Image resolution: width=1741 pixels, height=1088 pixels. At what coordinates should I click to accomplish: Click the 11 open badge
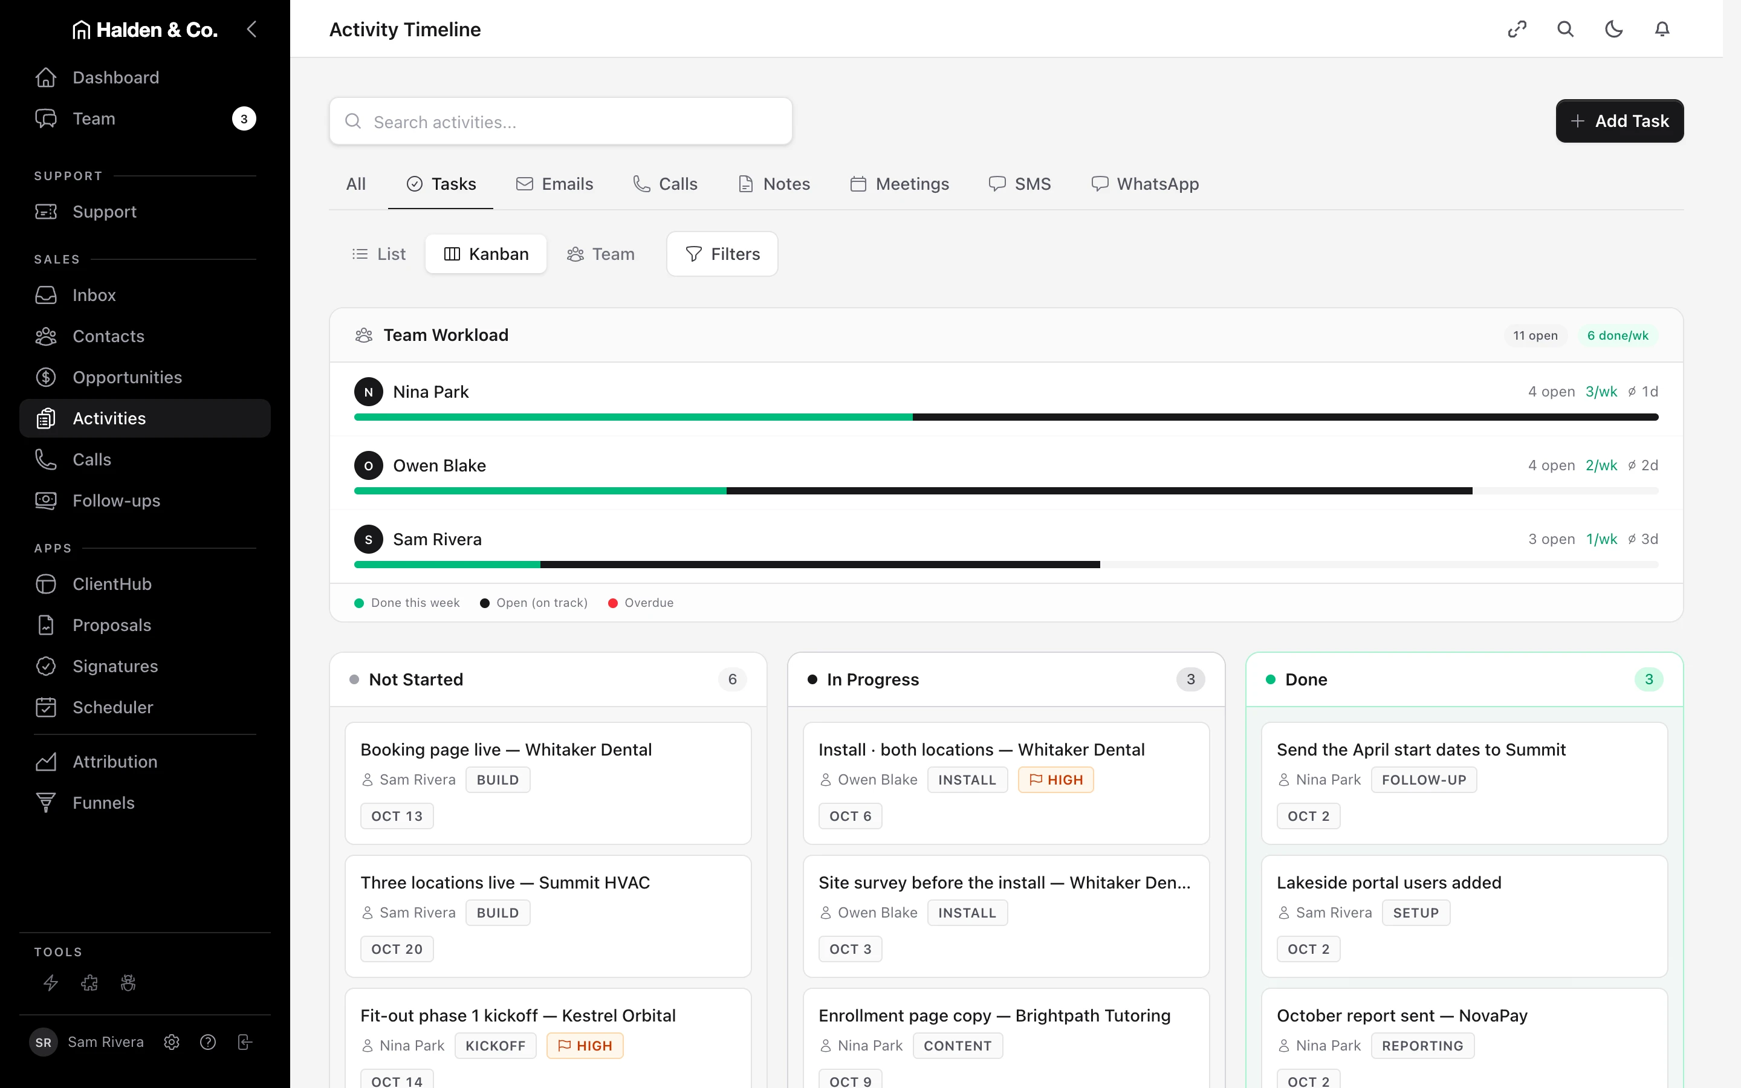pyautogui.click(x=1534, y=335)
